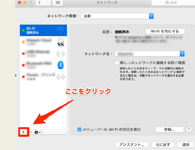Screen dimensions: 195x150
Task: Uncheck show Wi-Fi status in menu bar
Action: (79, 129)
